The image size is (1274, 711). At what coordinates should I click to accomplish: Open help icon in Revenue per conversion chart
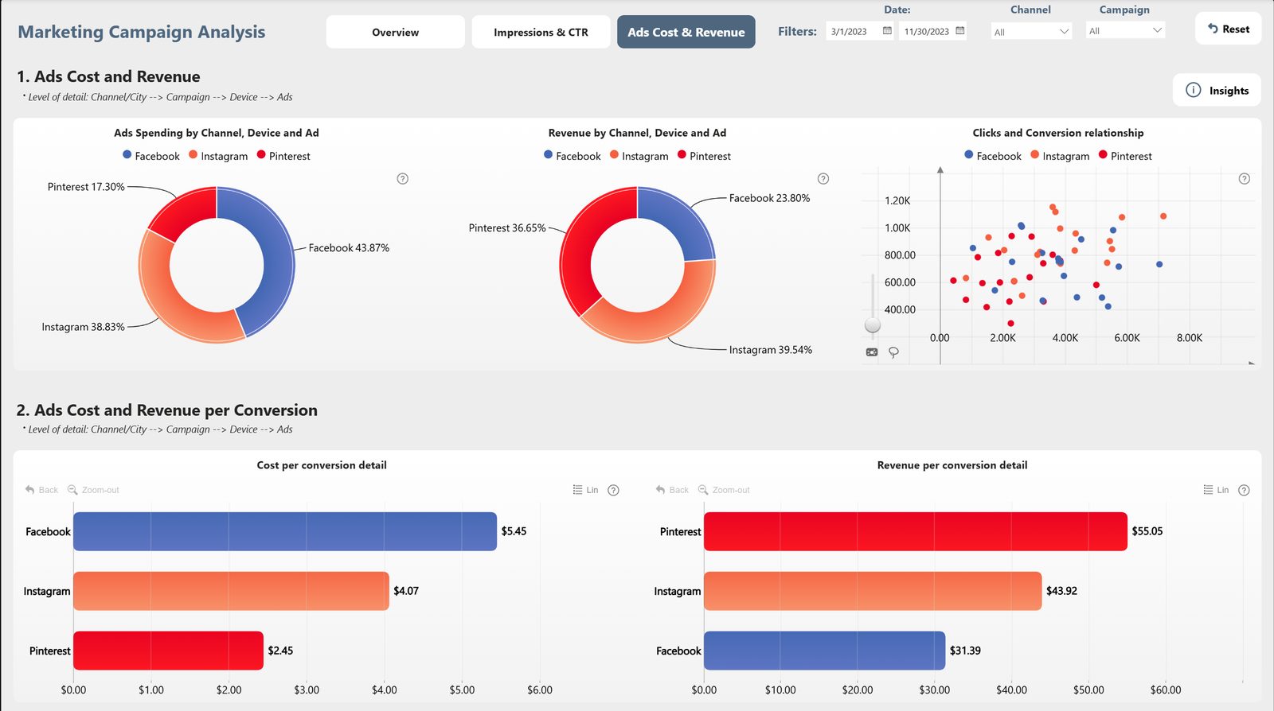(1244, 490)
